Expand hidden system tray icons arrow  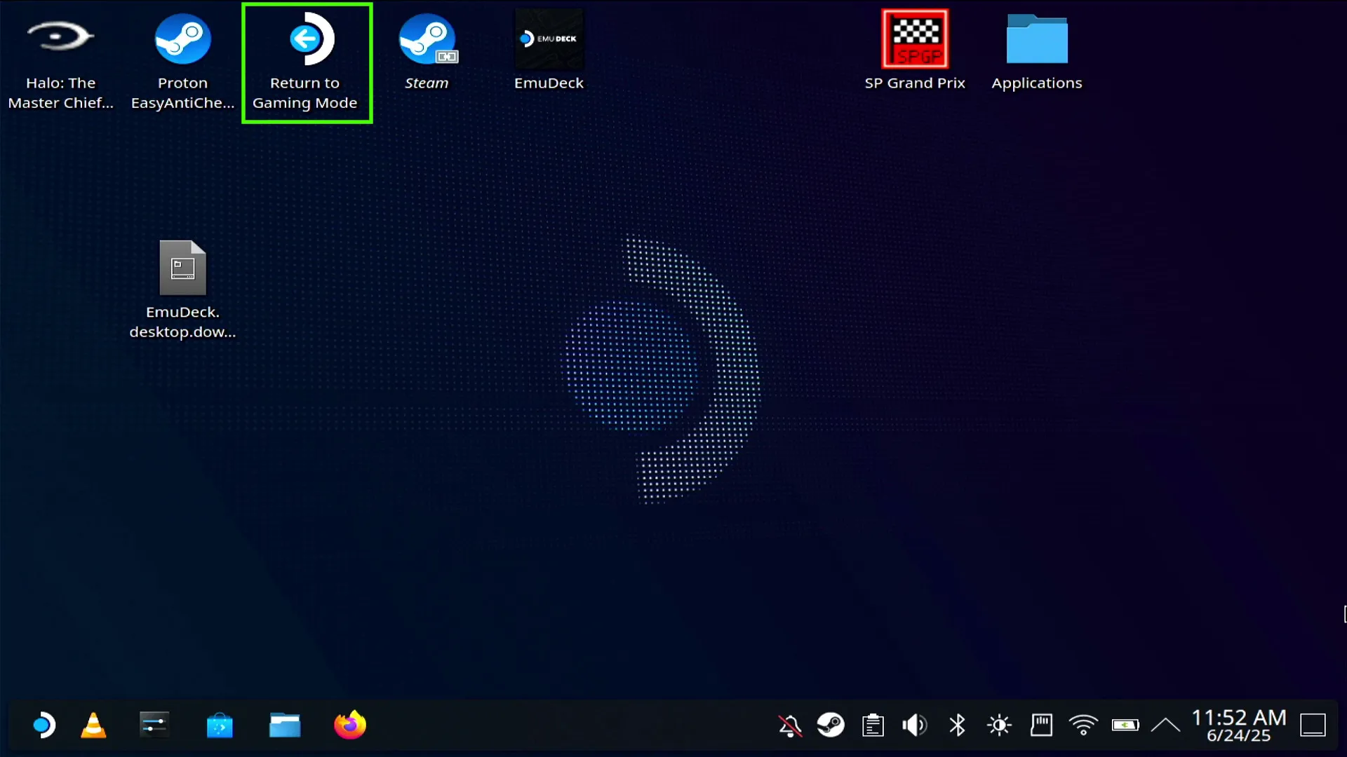click(x=1165, y=725)
